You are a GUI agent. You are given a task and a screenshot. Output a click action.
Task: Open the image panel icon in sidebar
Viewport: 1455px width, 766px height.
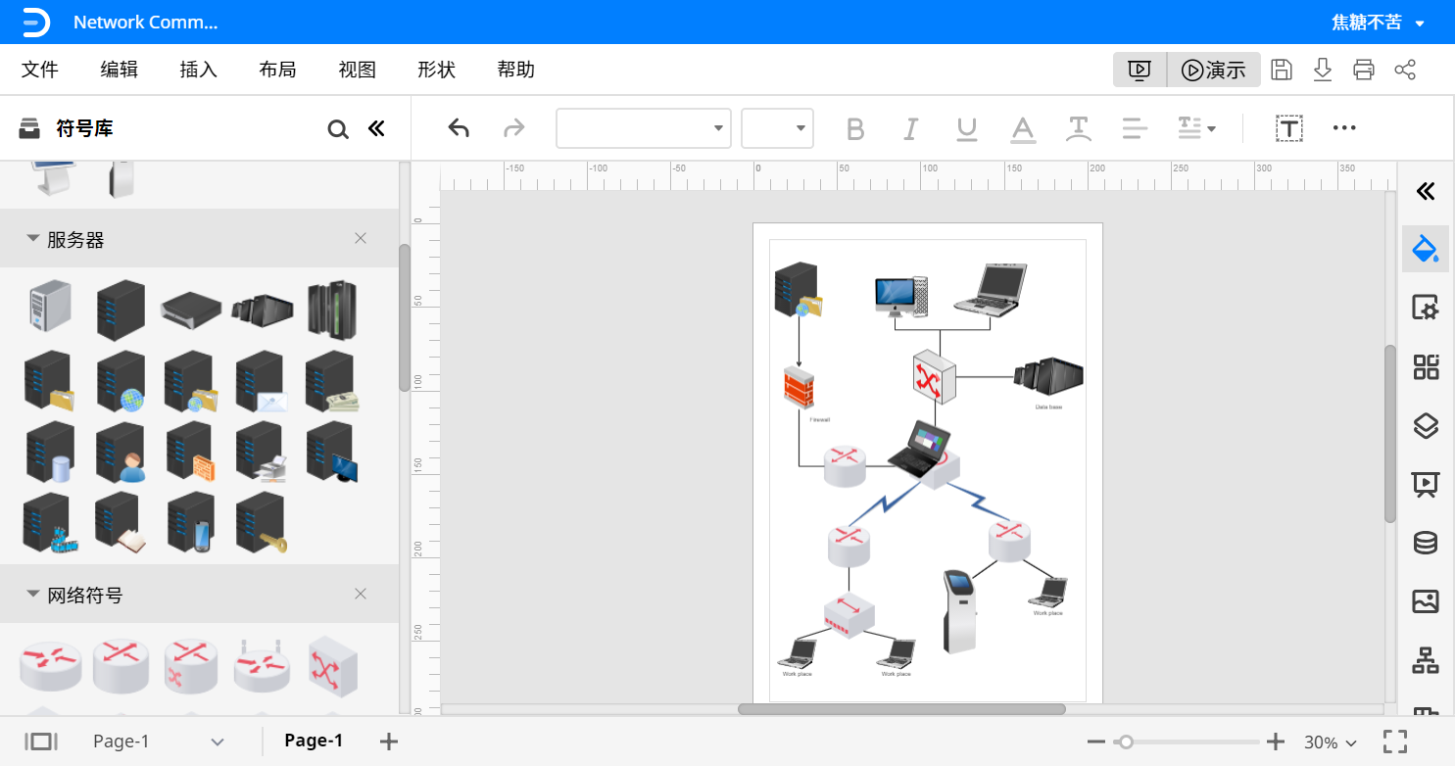coord(1425,600)
